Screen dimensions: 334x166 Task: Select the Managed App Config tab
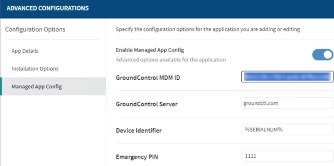point(53,86)
